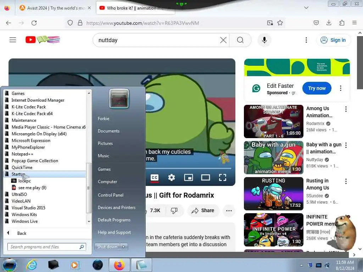List all tabs dropdown arrow

(x=306, y=8)
